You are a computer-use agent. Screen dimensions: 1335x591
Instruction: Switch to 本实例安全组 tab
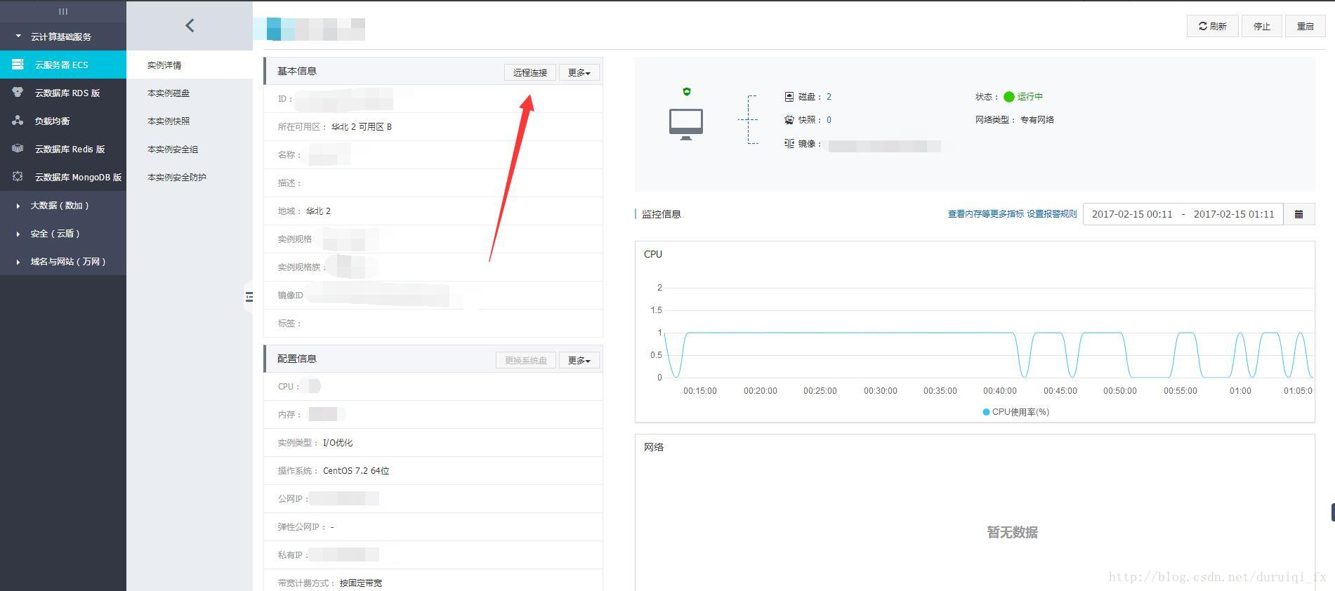(x=173, y=150)
